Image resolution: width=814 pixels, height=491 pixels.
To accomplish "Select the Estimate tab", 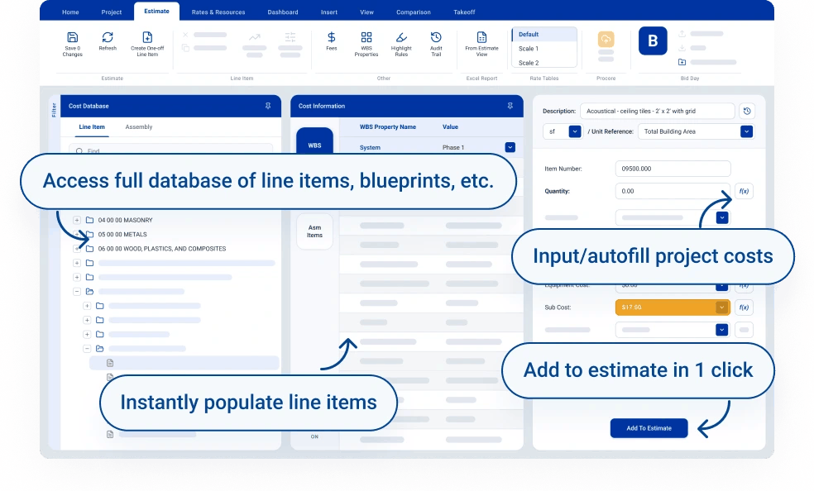I will tap(157, 12).
